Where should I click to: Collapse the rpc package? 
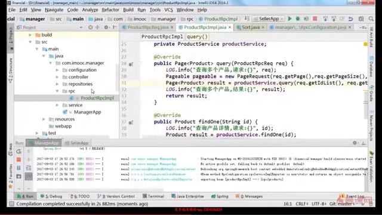tap(57, 91)
